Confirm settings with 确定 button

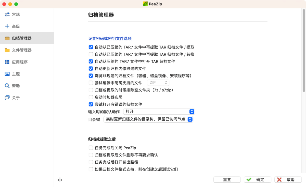click(x=258, y=180)
